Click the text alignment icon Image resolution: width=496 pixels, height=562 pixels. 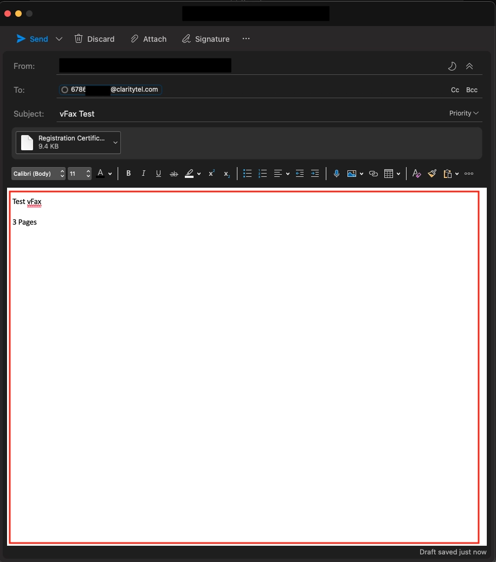278,174
